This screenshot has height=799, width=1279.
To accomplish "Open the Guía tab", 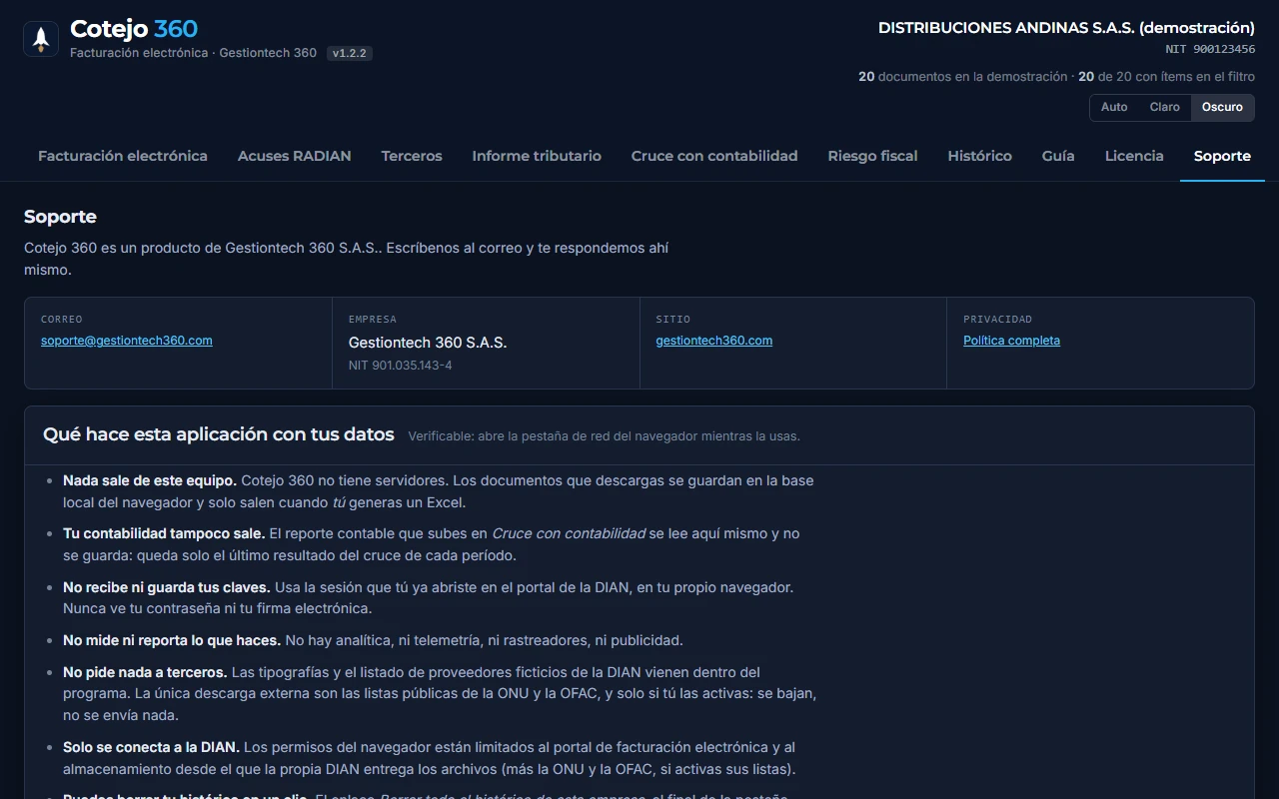I will tap(1058, 156).
